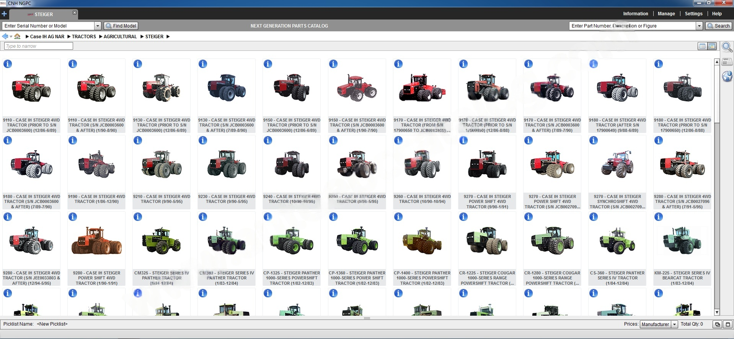The width and height of the screenshot is (734, 339).
Task: Switch to list view
Action: click(x=702, y=46)
